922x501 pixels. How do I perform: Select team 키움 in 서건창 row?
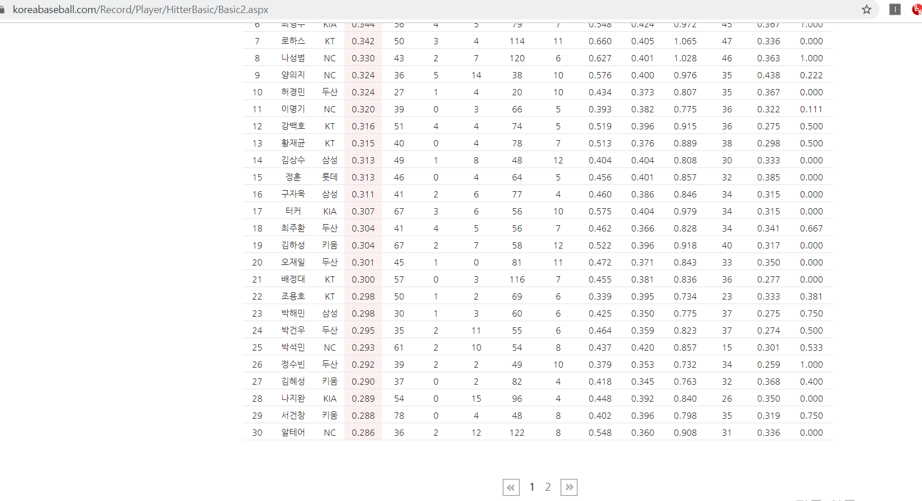point(330,415)
